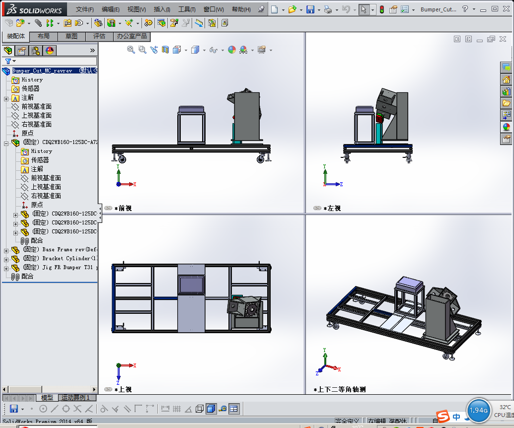The height and width of the screenshot is (428, 514).
Task: Click the Display Style cube icon
Action: (195, 50)
